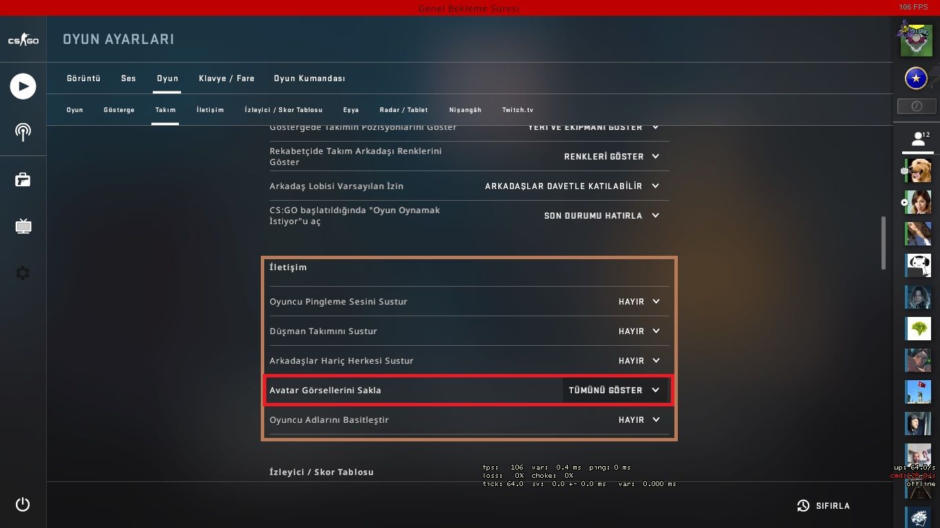This screenshot has width=940, height=528.
Task: Open Oyuncu Adlarını Basitleştir dropdown
Action: coord(639,420)
